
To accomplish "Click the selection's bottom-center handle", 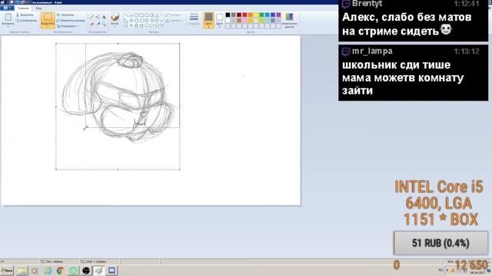I will [118, 169].
